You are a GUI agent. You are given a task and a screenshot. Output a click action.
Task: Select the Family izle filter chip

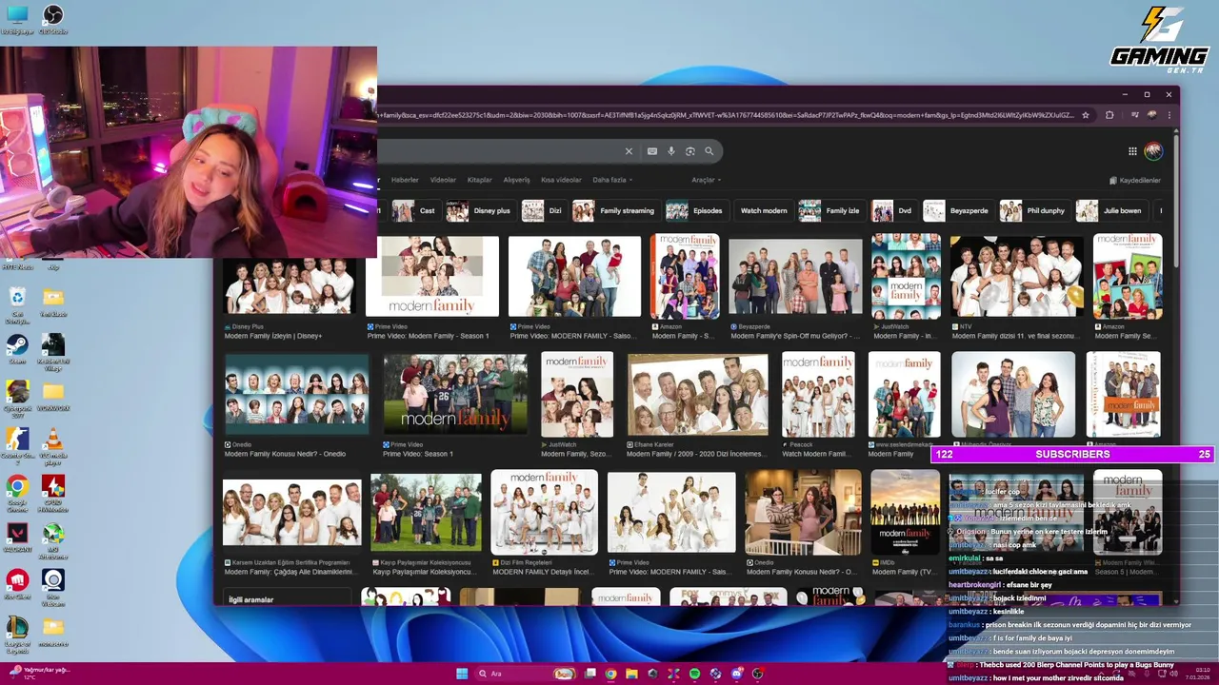(831, 211)
